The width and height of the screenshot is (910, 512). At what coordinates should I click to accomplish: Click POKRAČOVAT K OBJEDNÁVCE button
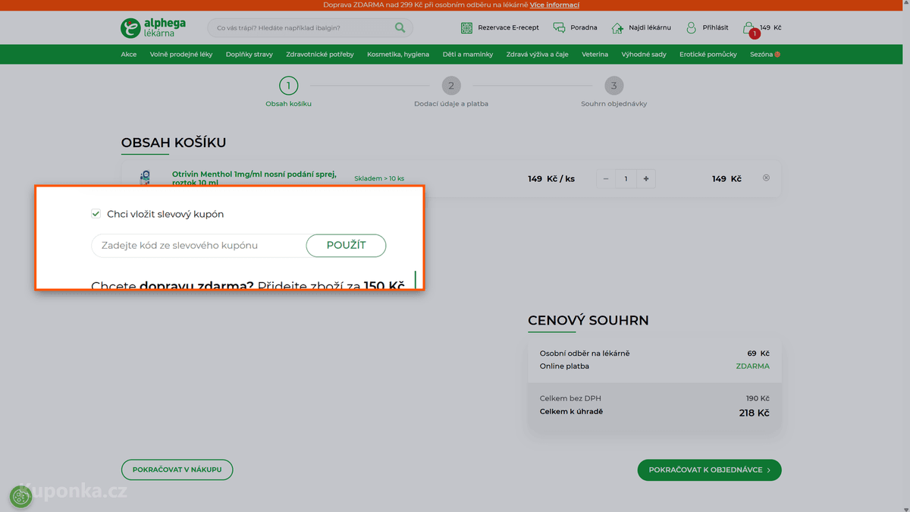click(x=709, y=470)
